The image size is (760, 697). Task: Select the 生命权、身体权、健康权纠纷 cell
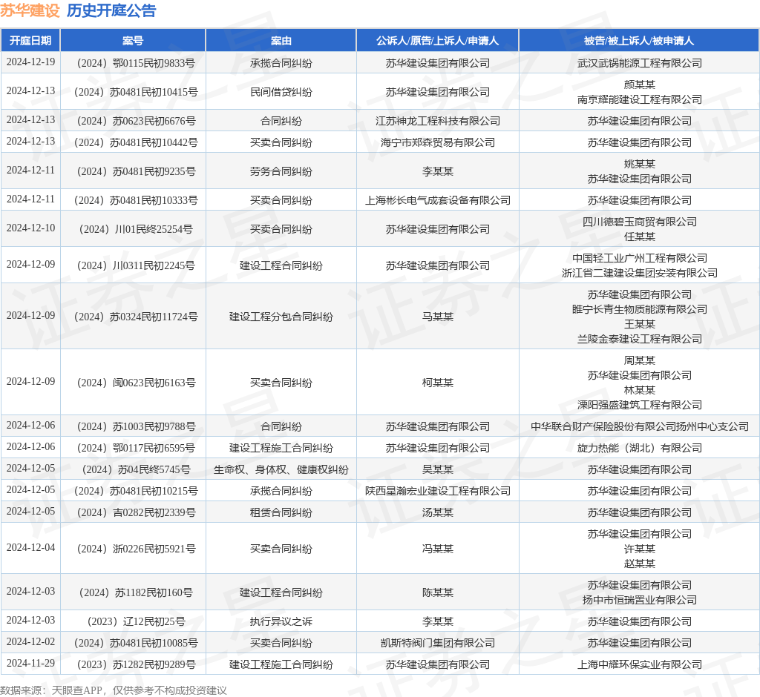tap(281, 469)
